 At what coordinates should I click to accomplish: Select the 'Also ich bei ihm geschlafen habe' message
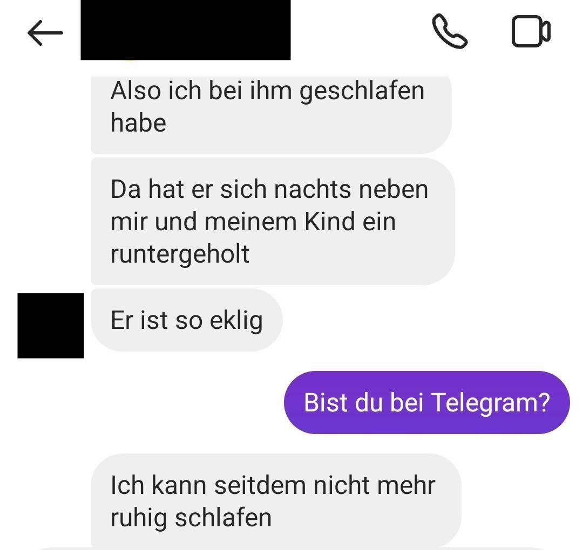point(271,114)
